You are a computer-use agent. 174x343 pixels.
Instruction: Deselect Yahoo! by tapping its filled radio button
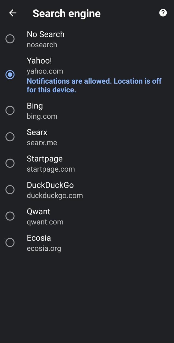tap(10, 74)
